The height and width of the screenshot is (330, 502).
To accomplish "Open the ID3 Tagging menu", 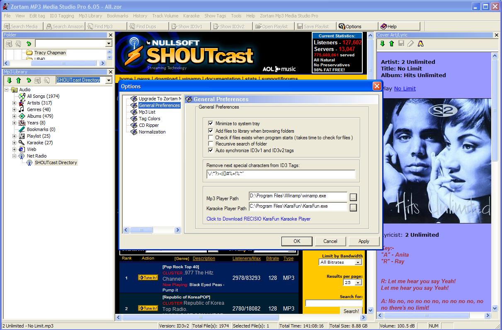I will (62, 16).
